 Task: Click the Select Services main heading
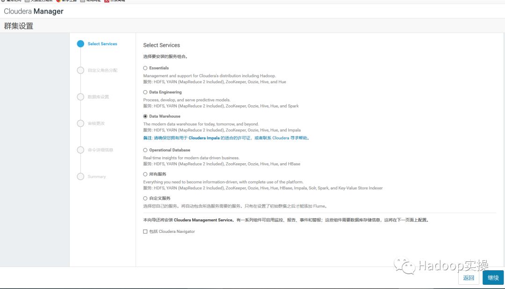(x=161, y=45)
